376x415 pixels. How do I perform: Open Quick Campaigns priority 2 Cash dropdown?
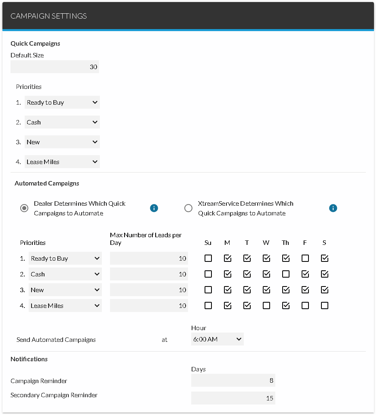pos(62,122)
